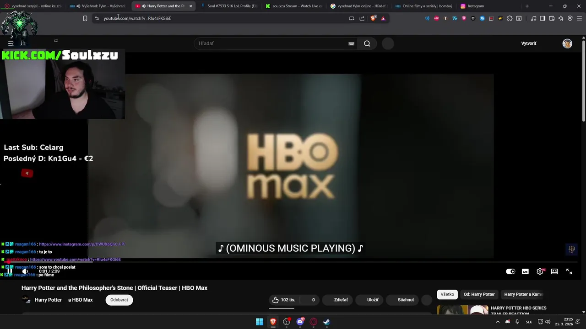The image size is (586, 329).
Task: Switch to the soulxzu Stream Kick tab
Action: (294, 6)
